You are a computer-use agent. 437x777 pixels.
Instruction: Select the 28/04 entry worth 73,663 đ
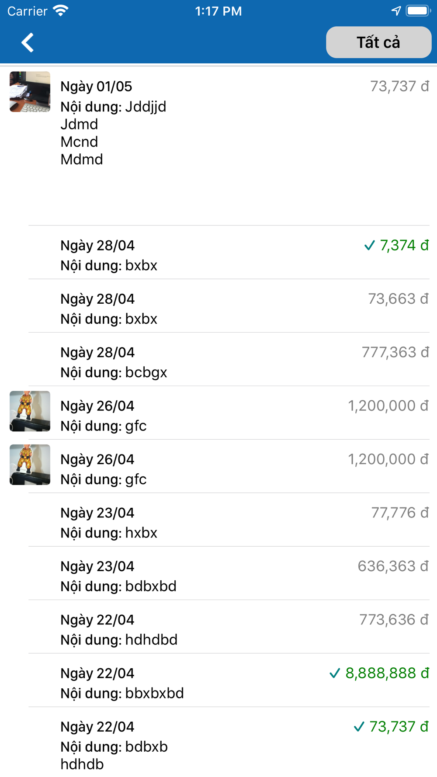tap(218, 309)
